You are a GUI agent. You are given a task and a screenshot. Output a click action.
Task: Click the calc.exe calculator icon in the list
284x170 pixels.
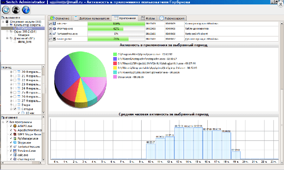coord(15,155)
